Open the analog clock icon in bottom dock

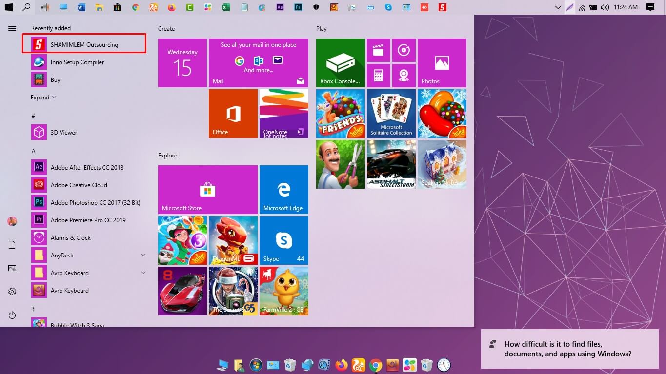pyautogui.click(x=444, y=365)
